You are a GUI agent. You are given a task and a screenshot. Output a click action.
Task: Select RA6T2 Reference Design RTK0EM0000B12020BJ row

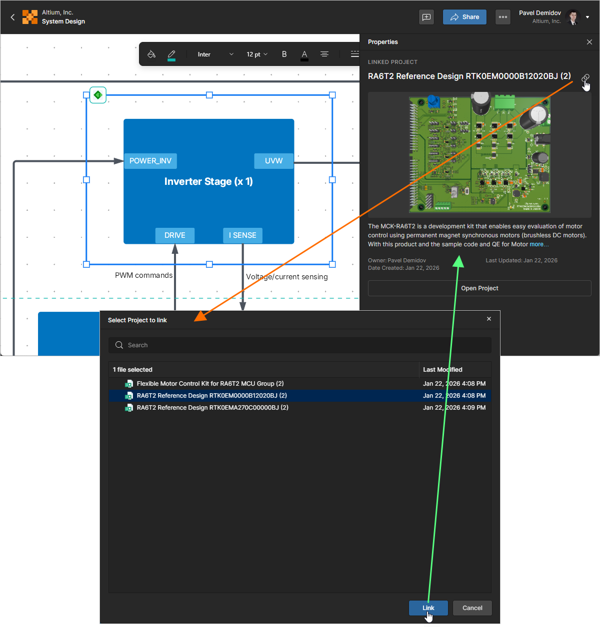pos(300,396)
